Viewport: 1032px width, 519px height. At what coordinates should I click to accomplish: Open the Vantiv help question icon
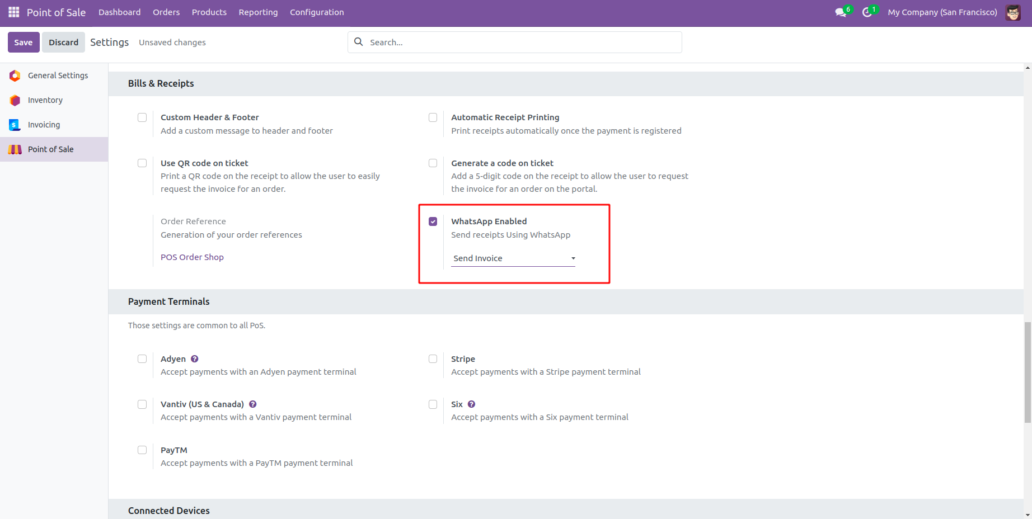click(x=253, y=404)
